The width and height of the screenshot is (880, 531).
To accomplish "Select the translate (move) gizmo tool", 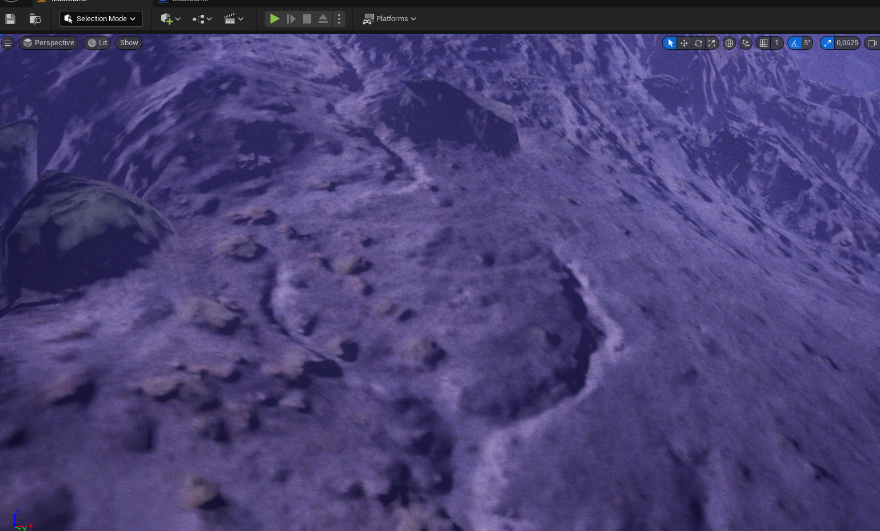I will (x=684, y=43).
